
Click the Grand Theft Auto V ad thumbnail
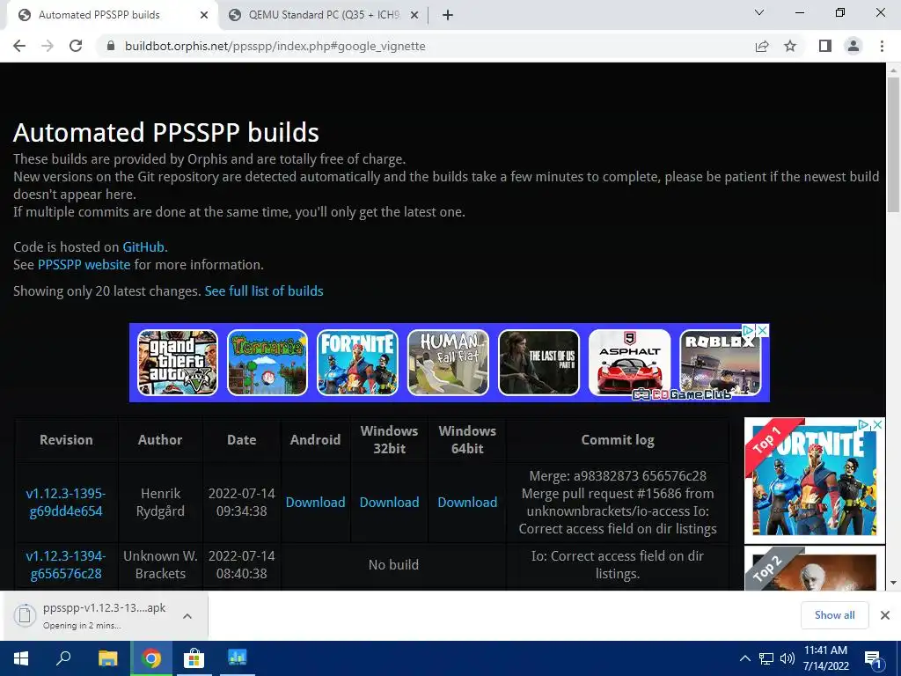(178, 362)
